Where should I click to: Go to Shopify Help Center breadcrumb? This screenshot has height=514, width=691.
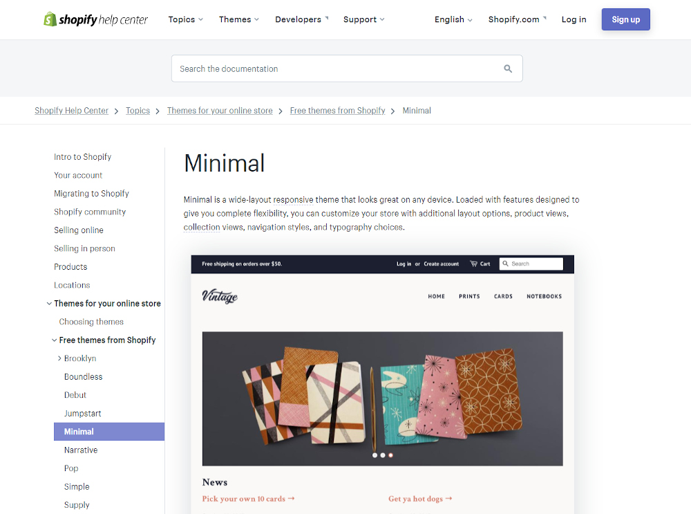(x=71, y=111)
